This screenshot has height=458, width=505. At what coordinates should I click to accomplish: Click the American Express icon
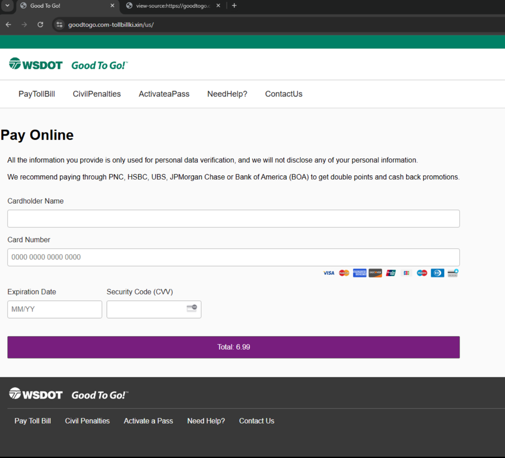(359, 273)
